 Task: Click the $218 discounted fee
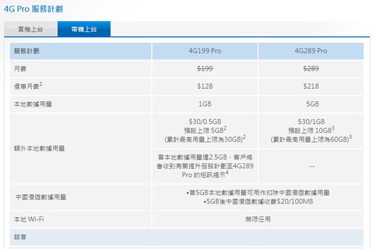311,86
